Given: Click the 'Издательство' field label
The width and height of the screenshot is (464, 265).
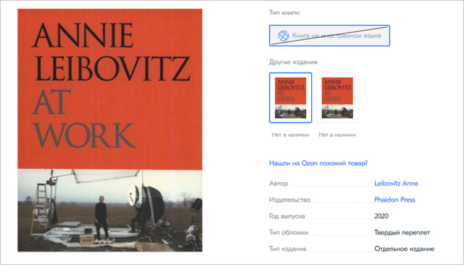Looking at the screenshot, I should [290, 200].
